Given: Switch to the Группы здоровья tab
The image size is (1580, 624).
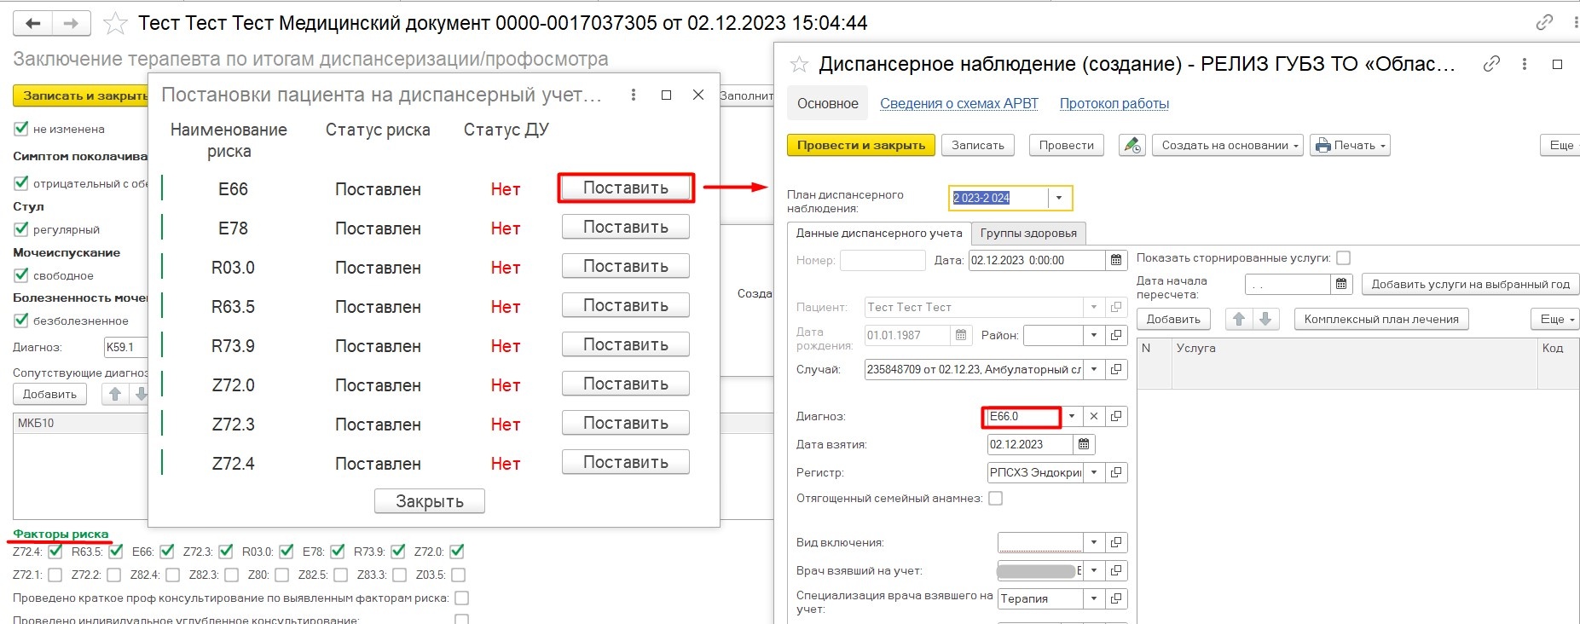Looking at the screenshot, I should tap(1028, 234).
